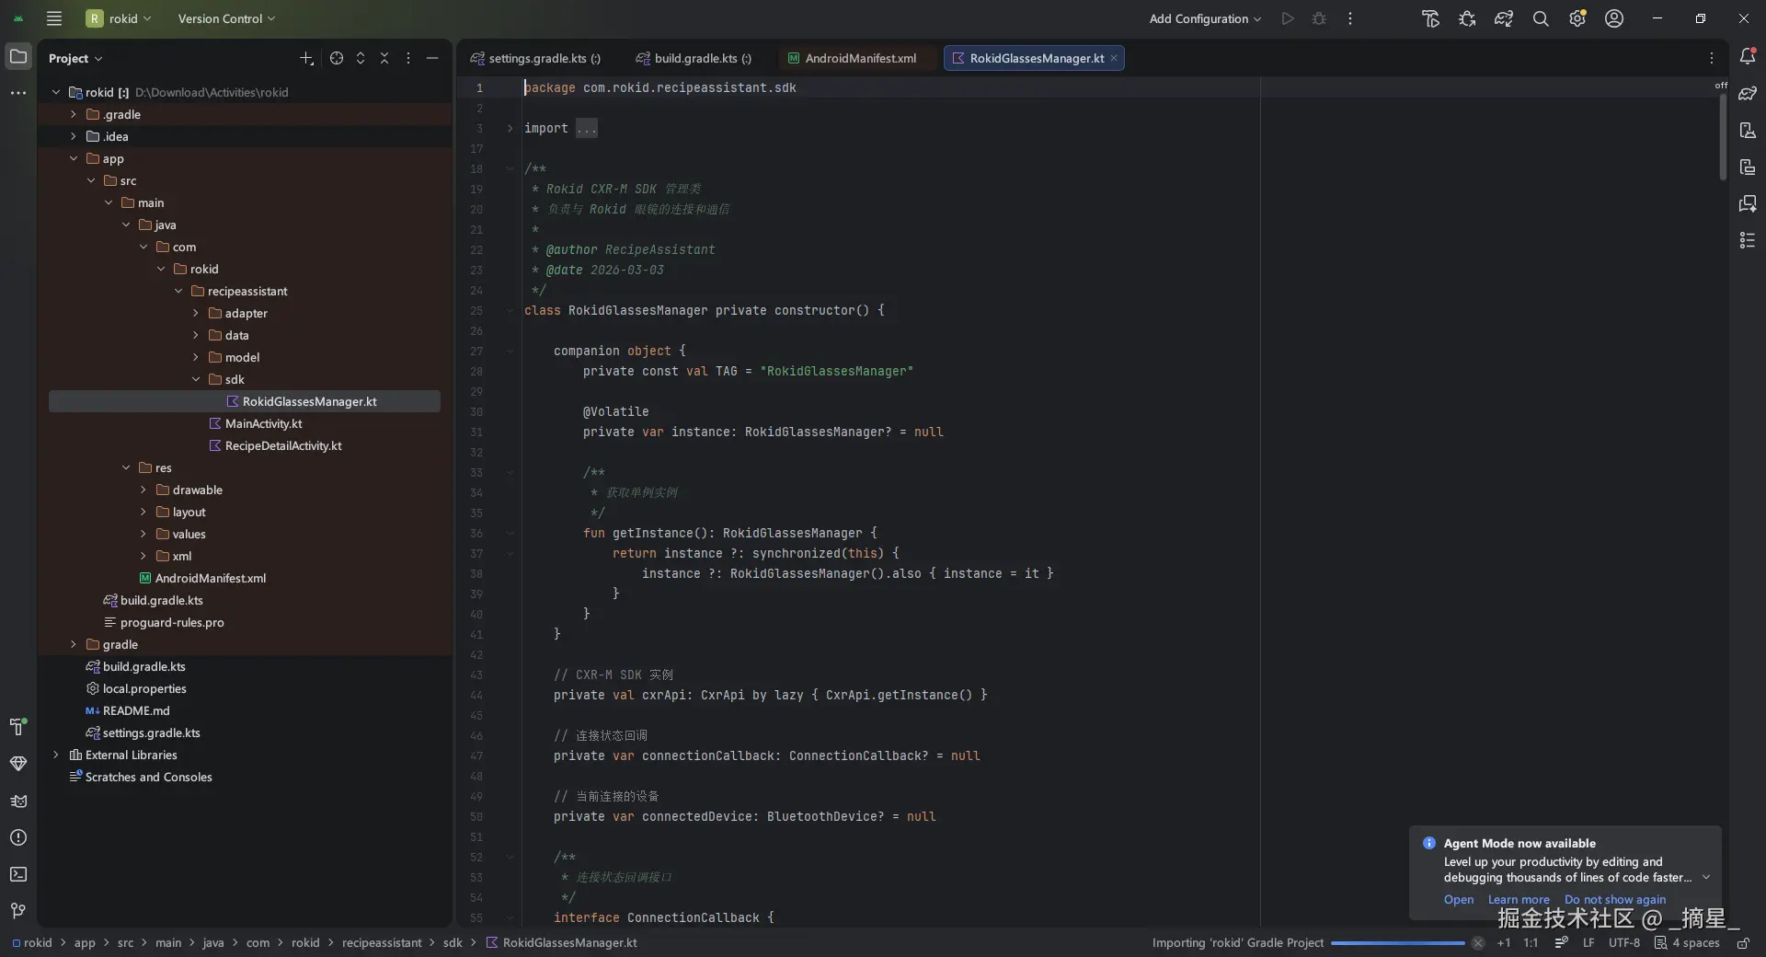Click Sync Project with Gradle Files icon
The width and height of the screenshot is (1766, 957).
(x=1503, y=18)
